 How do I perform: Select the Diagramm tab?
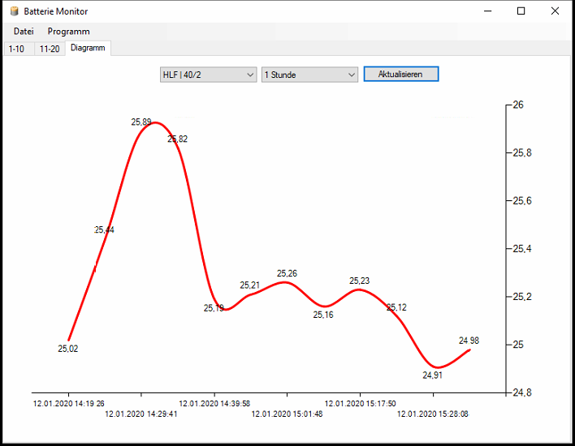[88, 48]
